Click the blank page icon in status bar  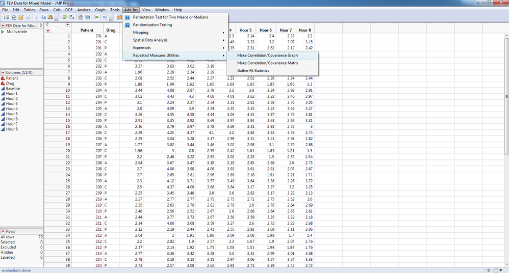[x=496, y=270]
